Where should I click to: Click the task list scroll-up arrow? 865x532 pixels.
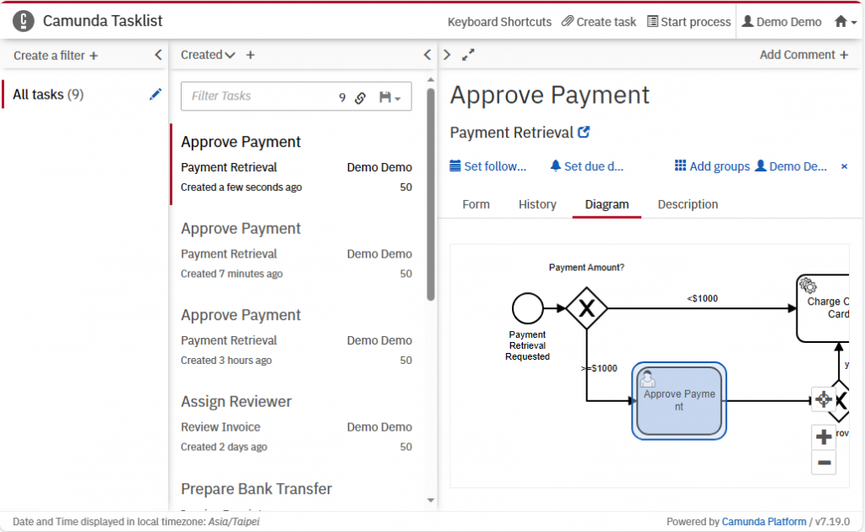(431, 80)
